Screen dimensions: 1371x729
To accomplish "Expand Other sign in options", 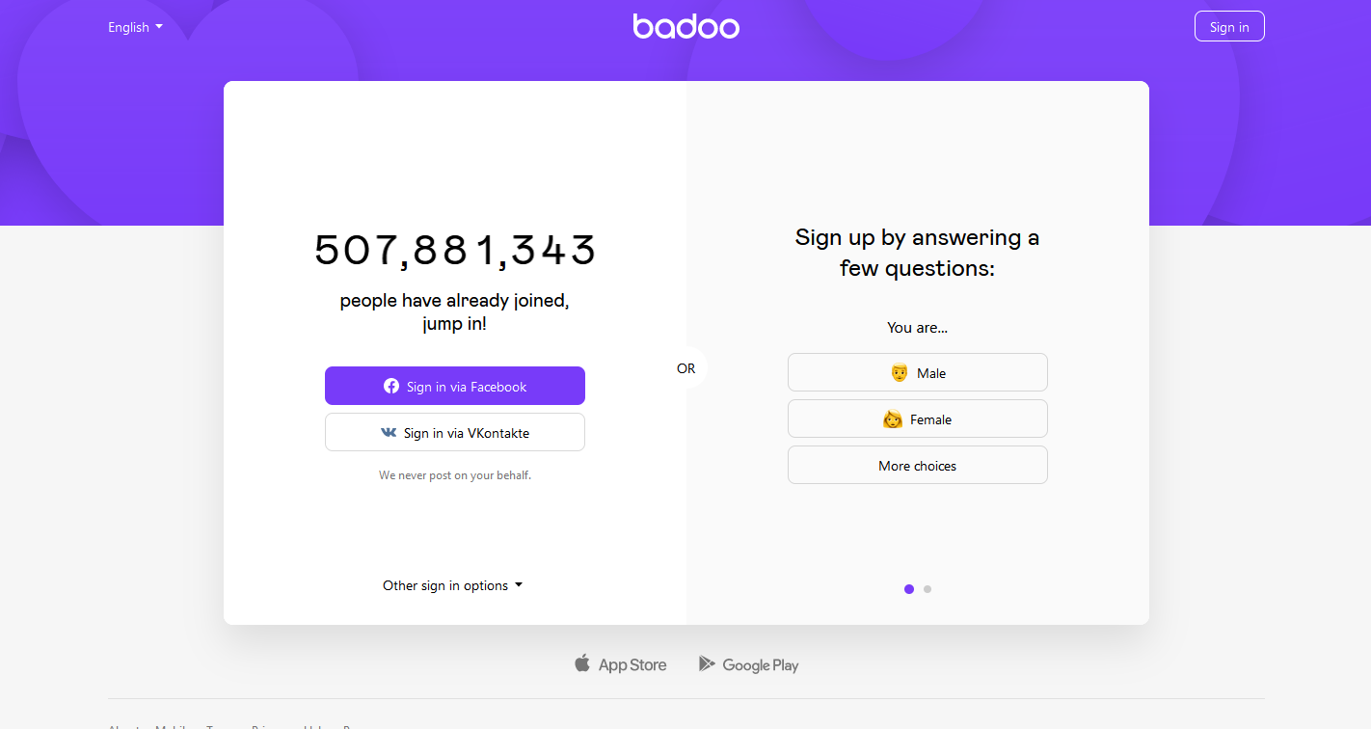I will (x=452, y=585).
